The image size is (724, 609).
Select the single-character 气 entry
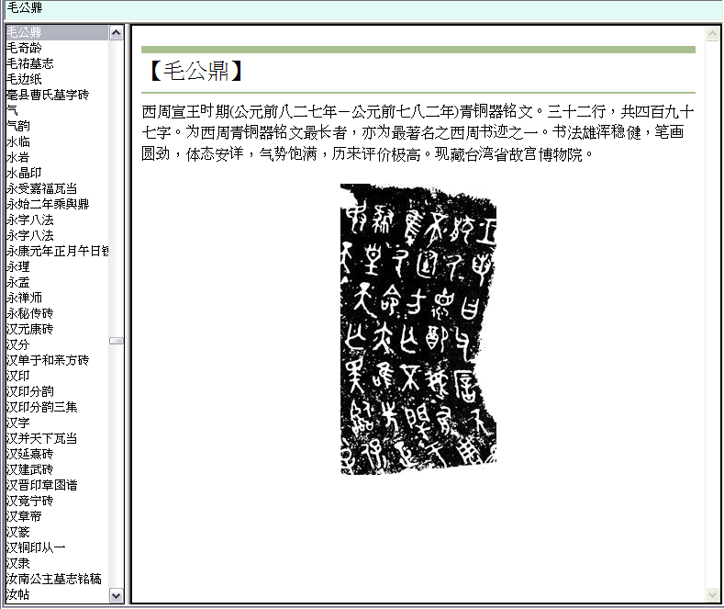pos(12,110)
